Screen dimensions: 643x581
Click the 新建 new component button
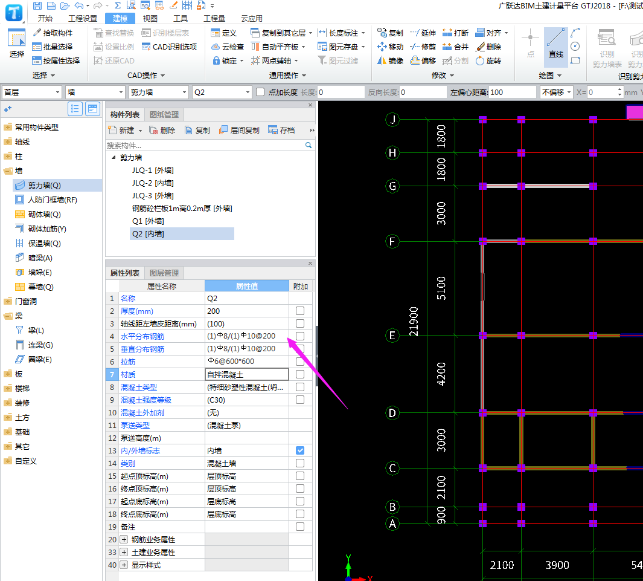point(124,130)
